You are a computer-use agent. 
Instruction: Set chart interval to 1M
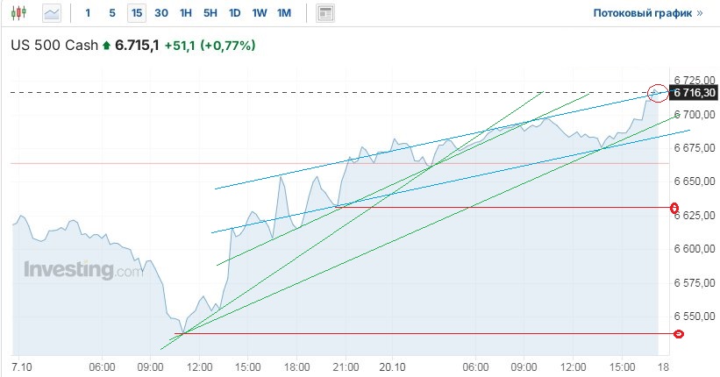pos(284,13)
